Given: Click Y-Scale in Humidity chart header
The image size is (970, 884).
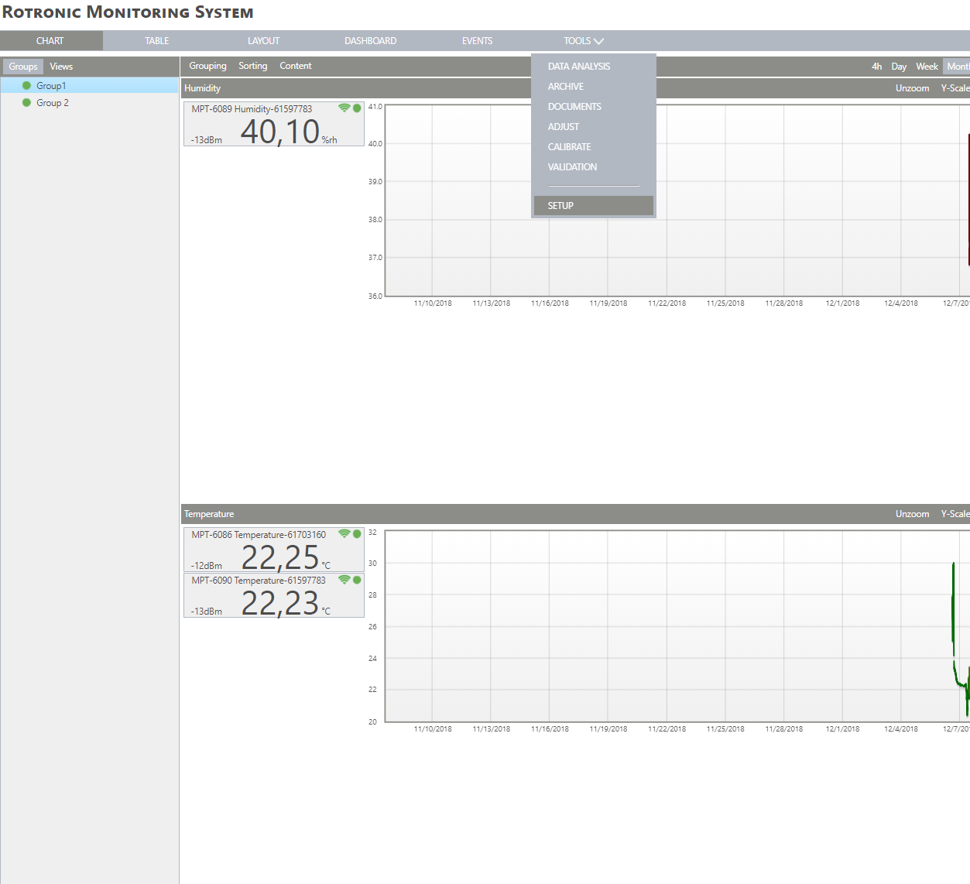Looking at the screenshot, I should (955, 88).
